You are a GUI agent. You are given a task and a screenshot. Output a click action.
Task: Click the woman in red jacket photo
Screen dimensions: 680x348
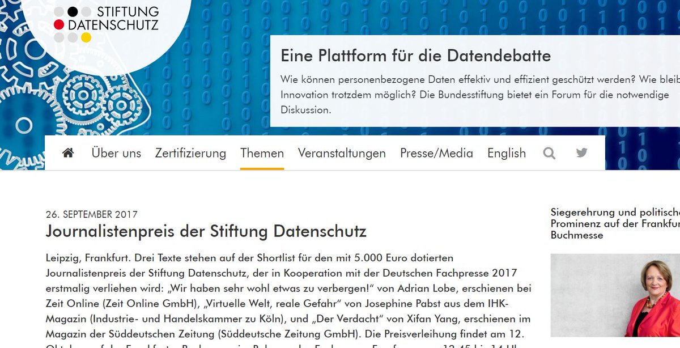tap(615, 295)
